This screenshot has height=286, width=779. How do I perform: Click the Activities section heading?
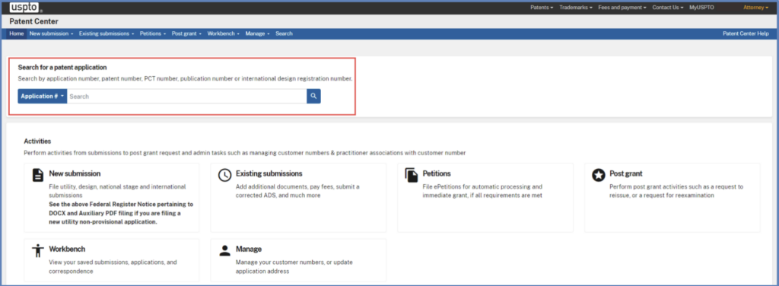37,141
